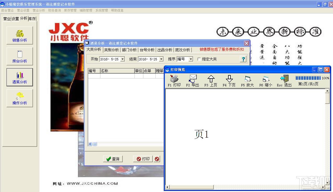Click the 打印 button in the analysis dialog

pos(143,159)
